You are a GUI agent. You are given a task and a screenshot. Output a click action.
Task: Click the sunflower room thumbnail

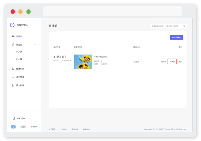pos(83,62)
